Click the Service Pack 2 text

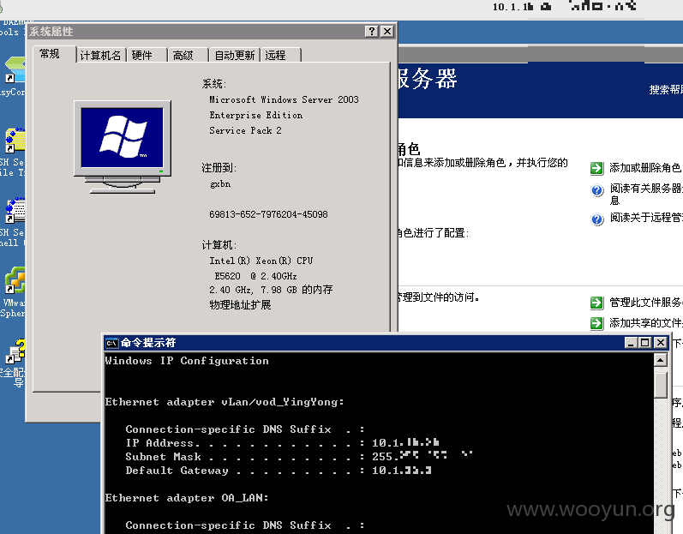(x=245, y=130)
